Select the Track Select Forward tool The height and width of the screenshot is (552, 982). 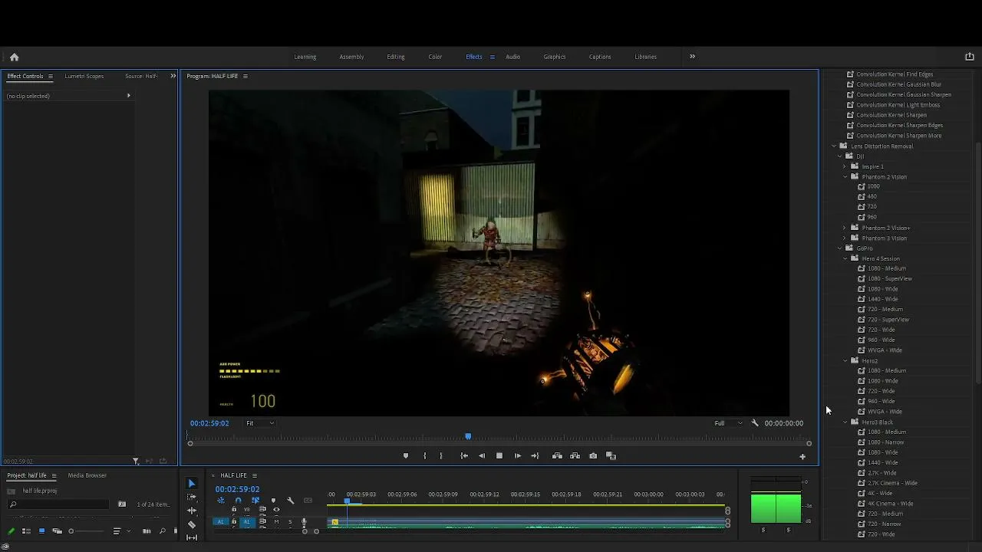coord(192,497)
